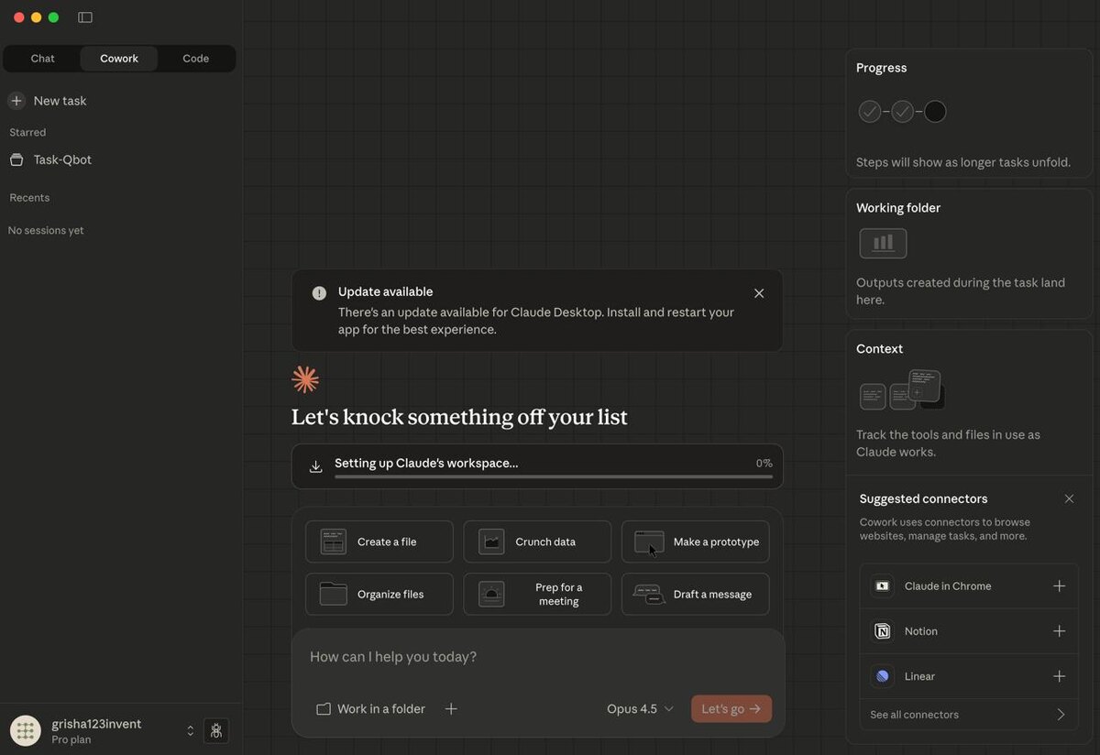Click the 0% progress value
This screenshot has height=755, width=1100.
(x=764, y=464)
